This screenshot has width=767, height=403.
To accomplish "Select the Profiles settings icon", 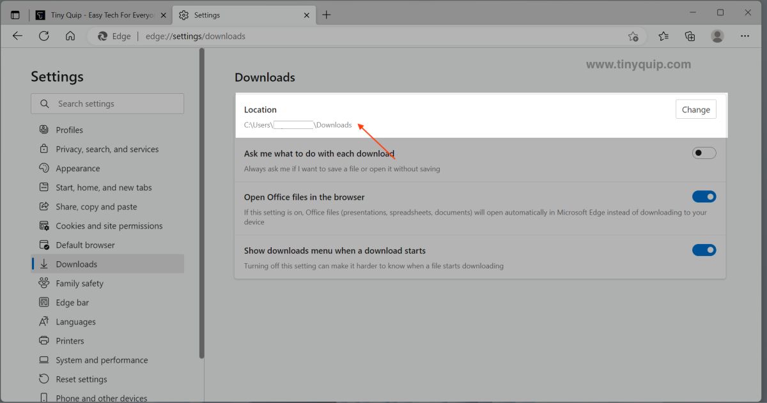I will click(43, 130).
